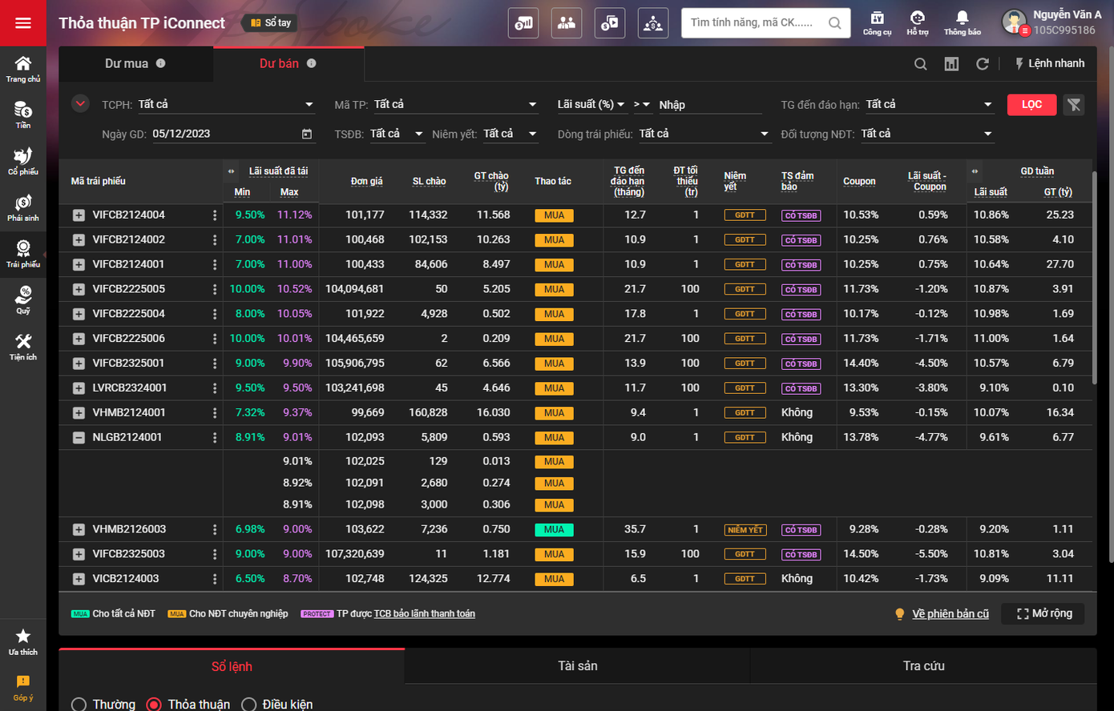Open Thông báo notifications bell
Screen dimensions: 1114x711
coord(962,22)
